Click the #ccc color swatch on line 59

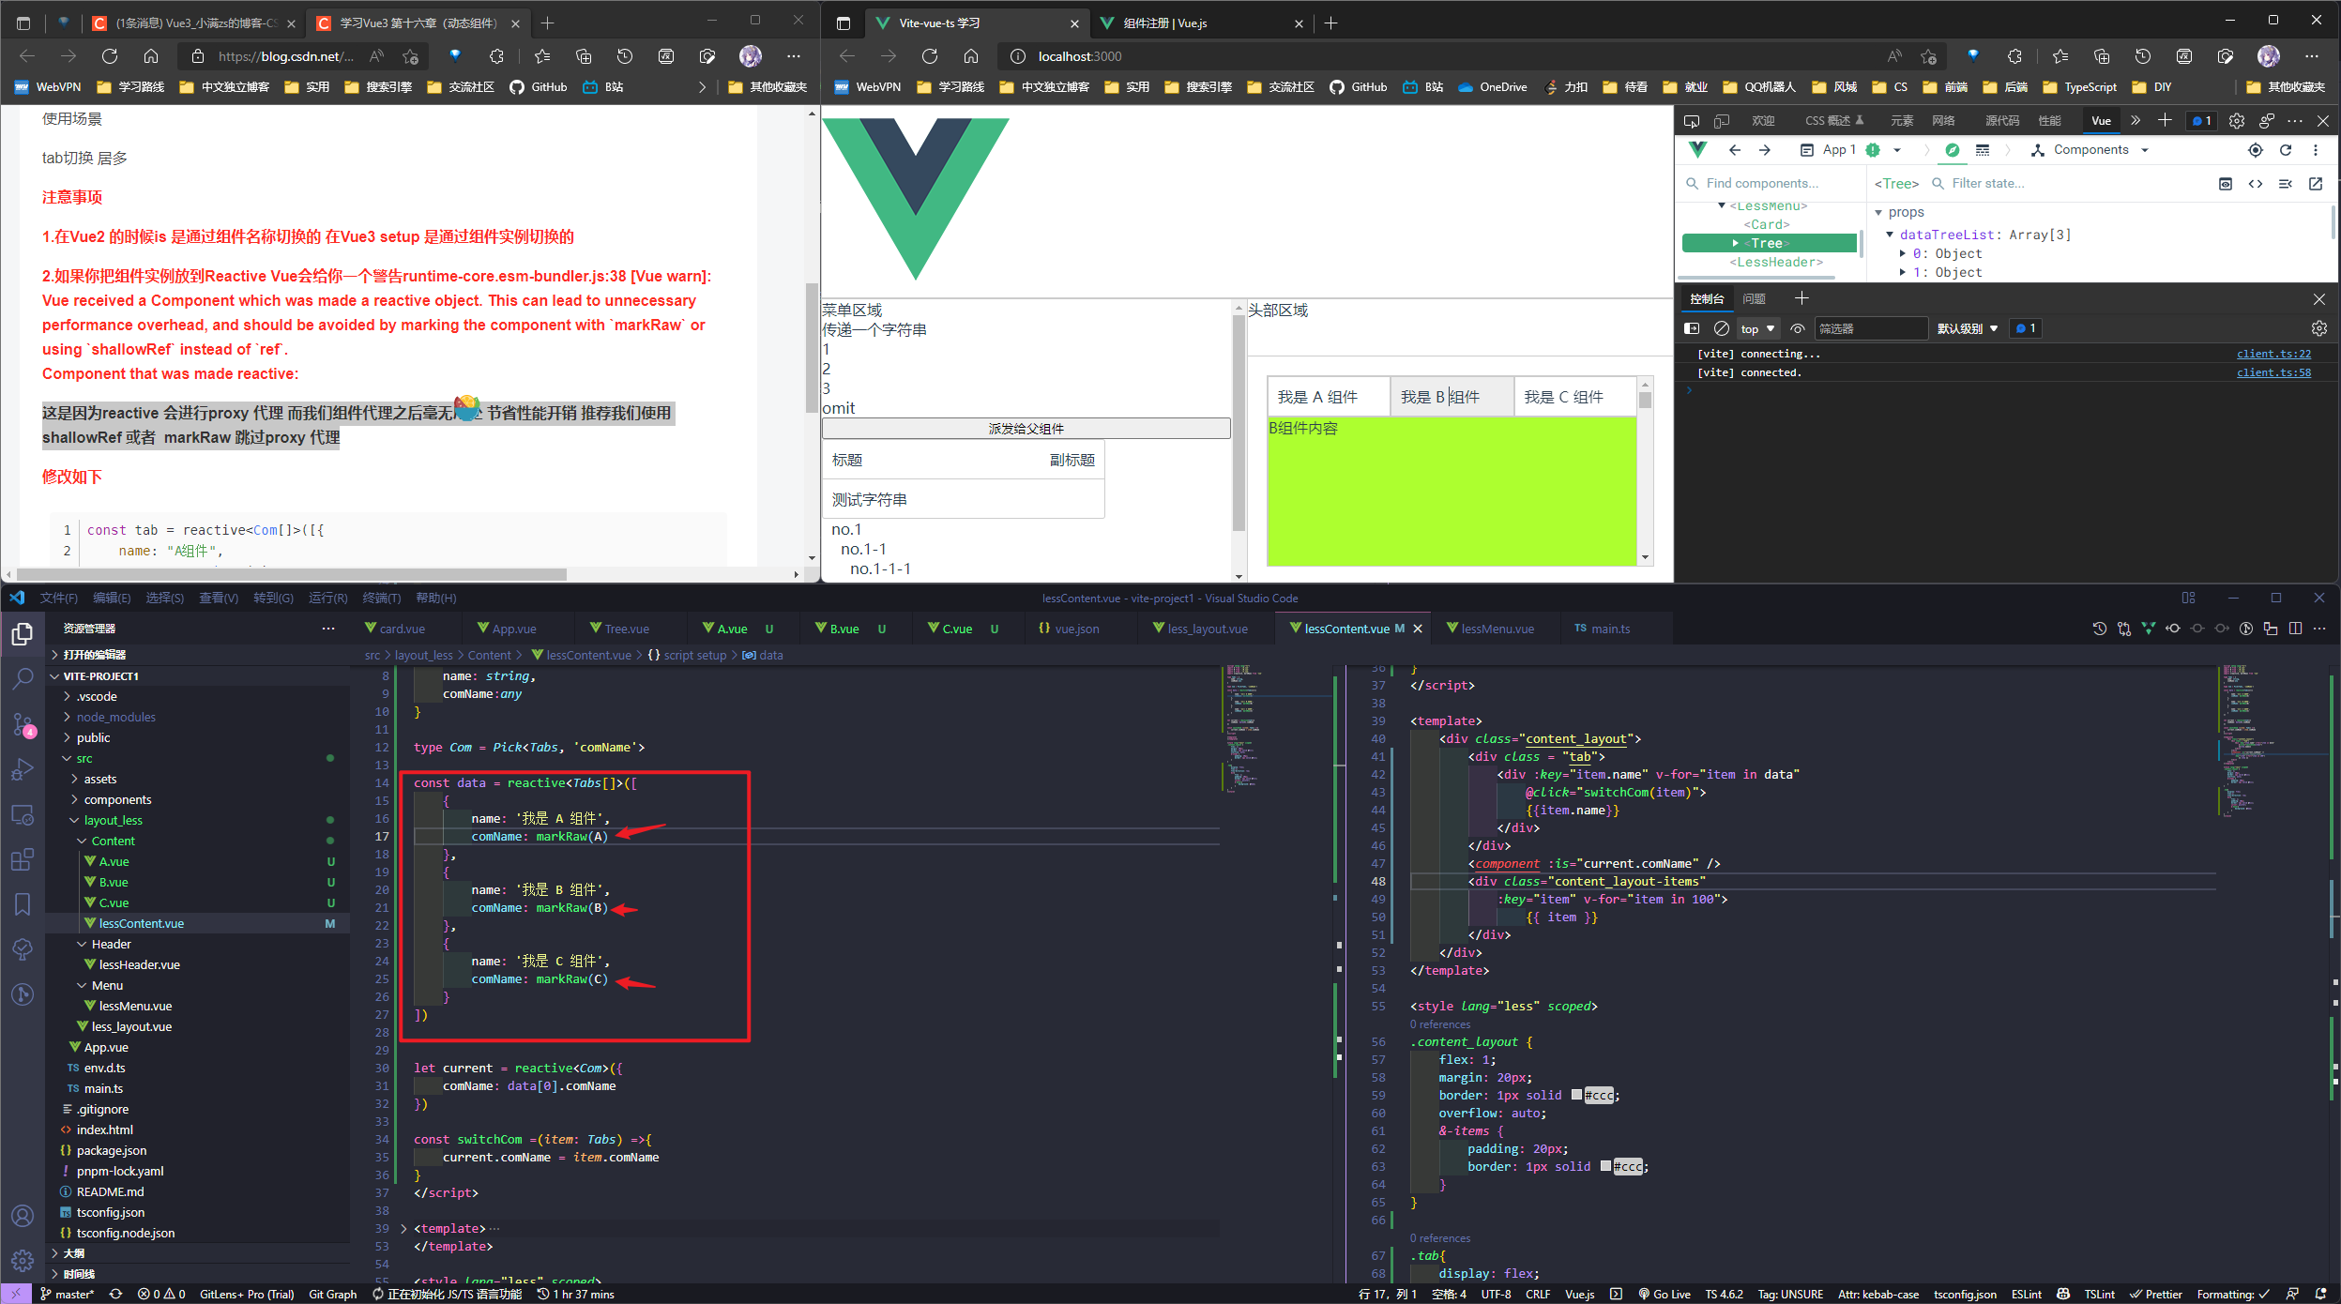coord(1576,1096)
